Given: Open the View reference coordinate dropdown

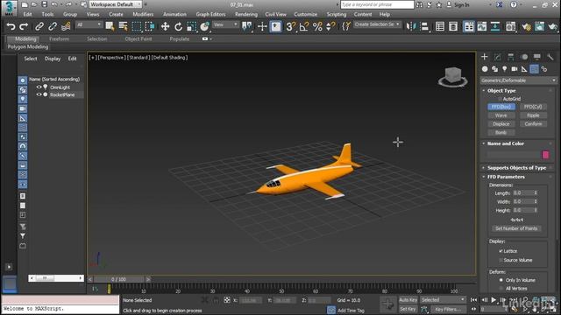Looking at the screenshot, I should tap(225, 24).
